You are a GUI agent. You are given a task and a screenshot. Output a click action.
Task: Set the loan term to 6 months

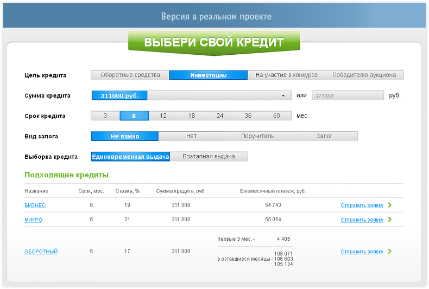(134, 116)
